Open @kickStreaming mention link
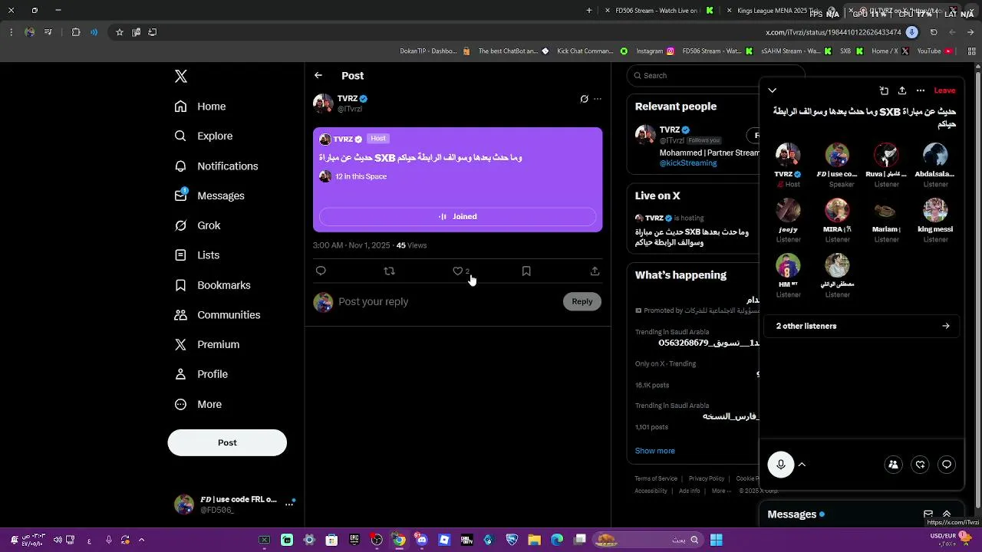The image size is (982, 552). pos(688,163)
